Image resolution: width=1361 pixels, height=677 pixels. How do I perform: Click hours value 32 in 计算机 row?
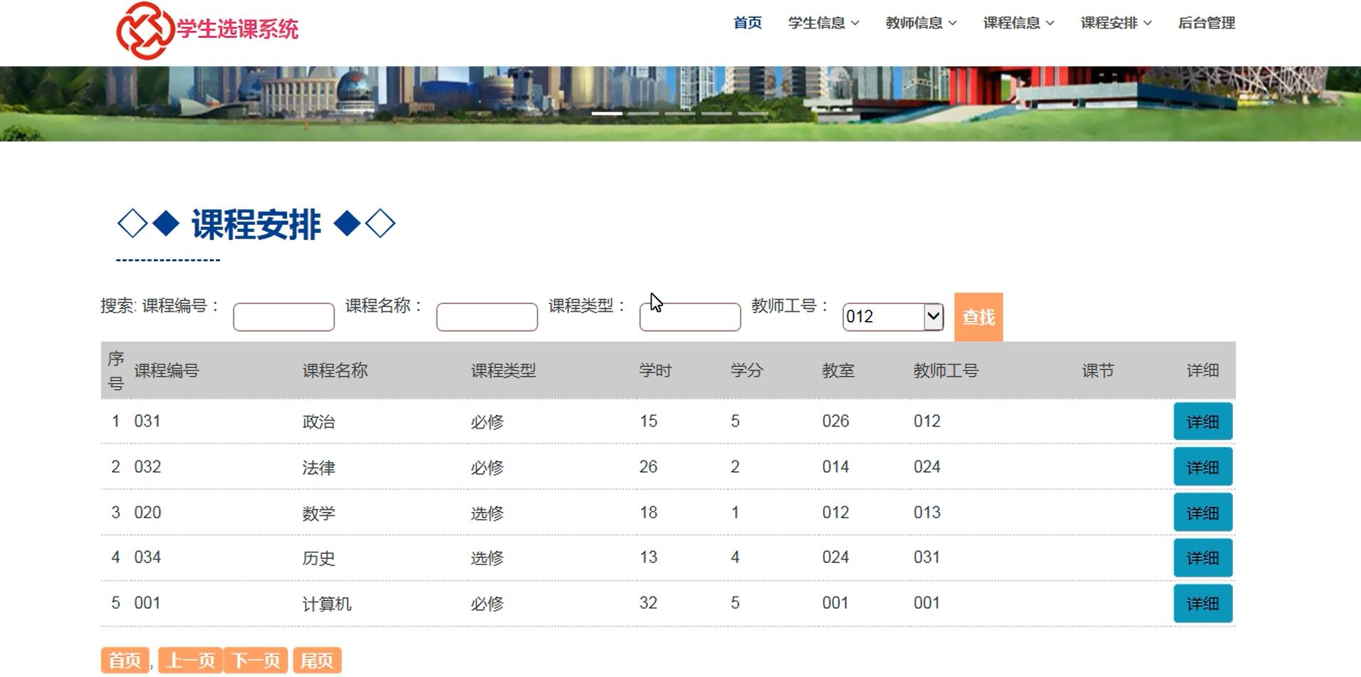click(x=648, y=603)
